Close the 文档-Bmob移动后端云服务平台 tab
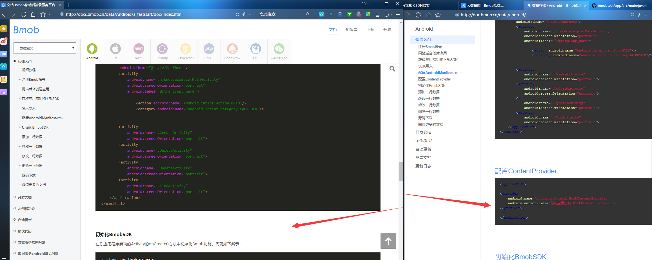This screenshot has width=652, height=260. click(60, 5)
